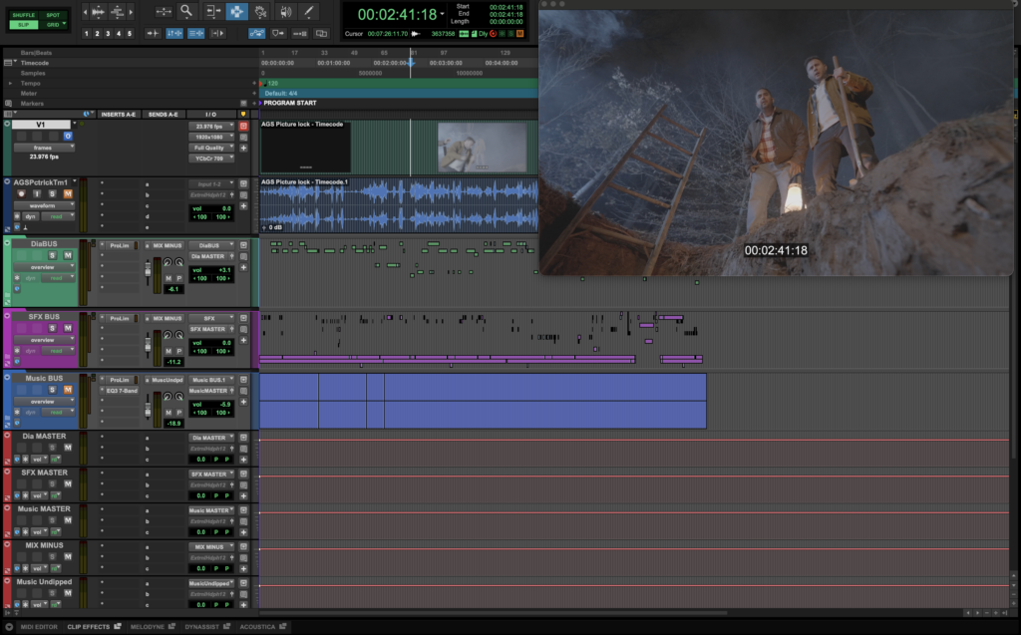Choose the Scrubber speaker tool
Viewport: 1021px width, 635px height.
point(285,12)
